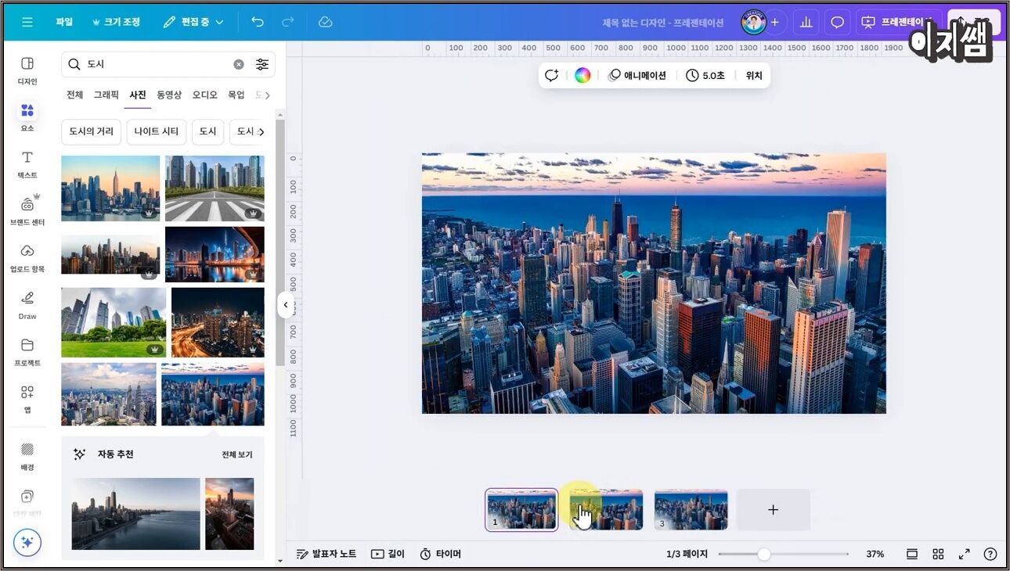Select the 사진 tab
The width and height of the screenshot is (1010, 571).
[138, 95]
